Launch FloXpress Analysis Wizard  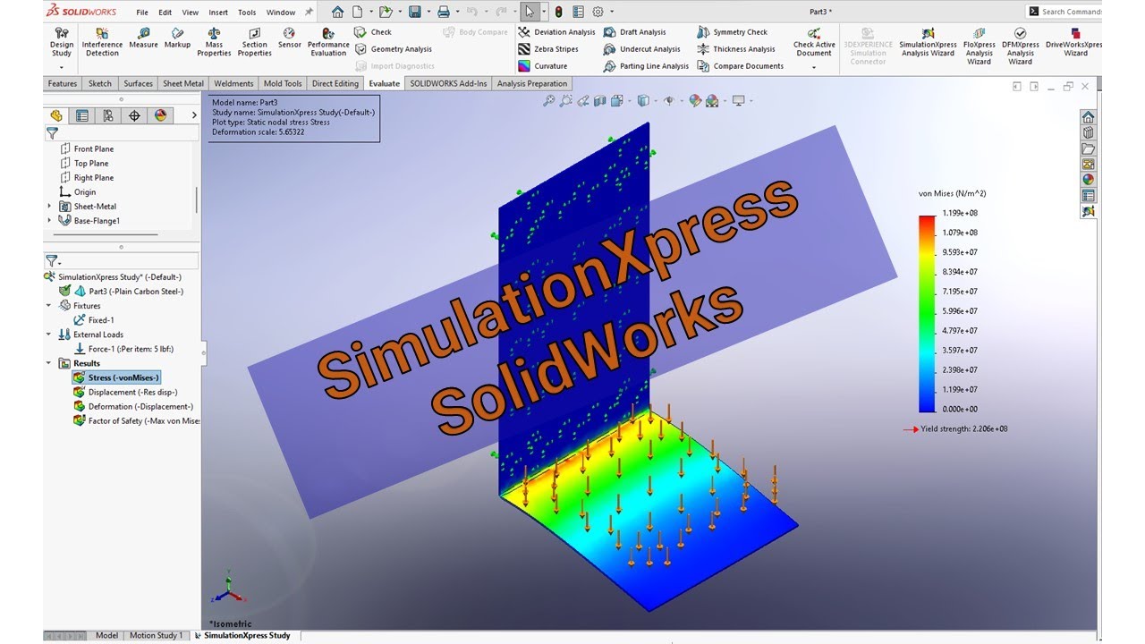point(979,47)
